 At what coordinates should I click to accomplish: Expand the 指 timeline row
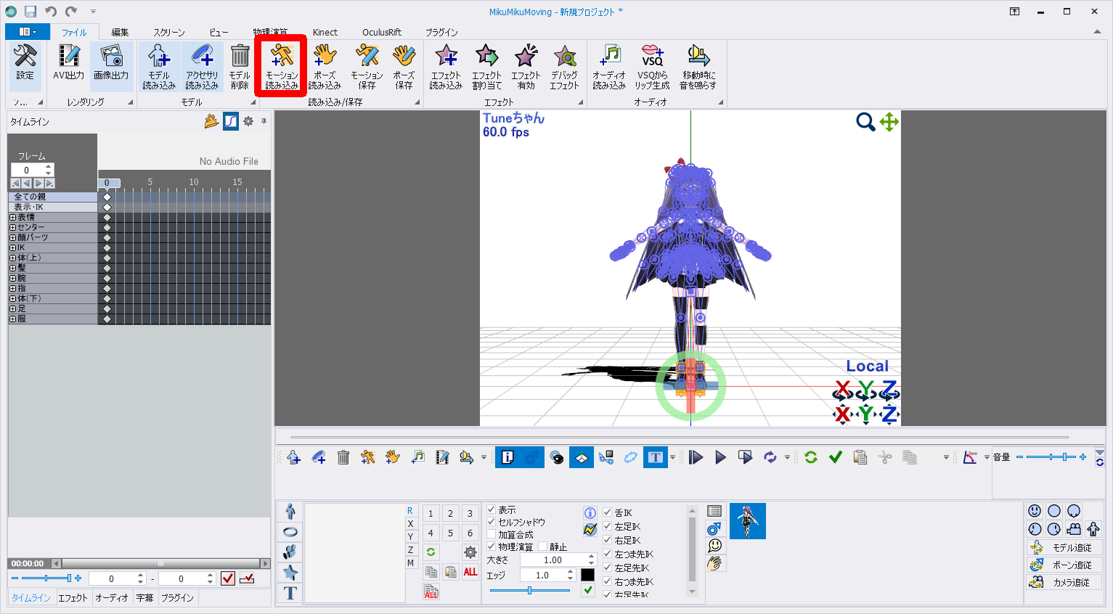tap(12, 288)
